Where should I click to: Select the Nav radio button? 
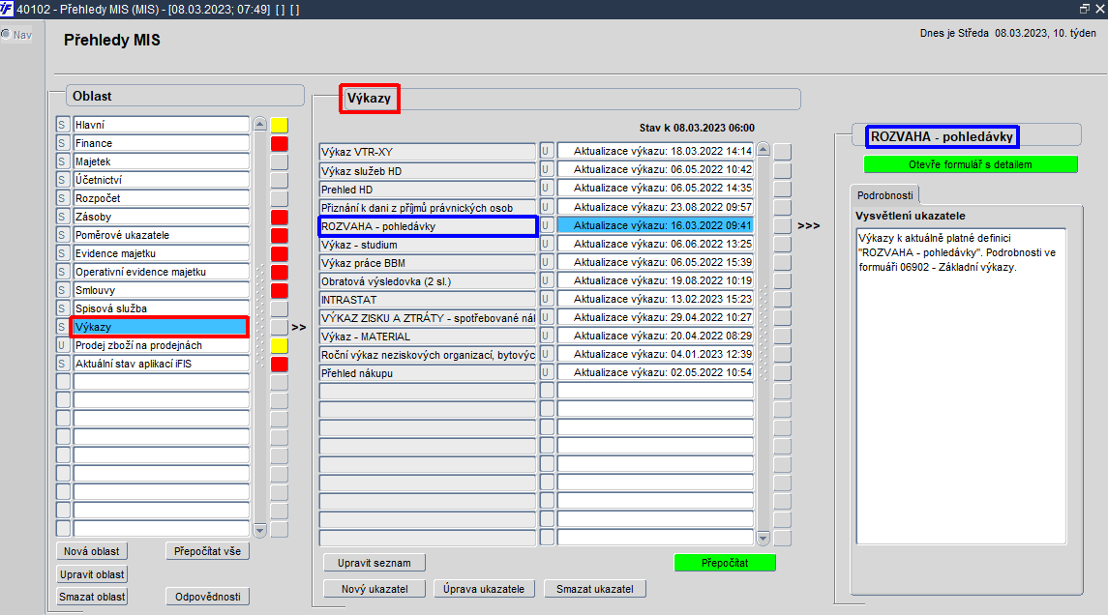point(6,34)
